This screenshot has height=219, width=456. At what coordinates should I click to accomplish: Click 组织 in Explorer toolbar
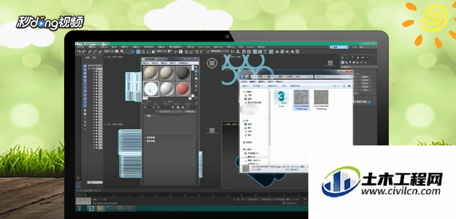245,86
